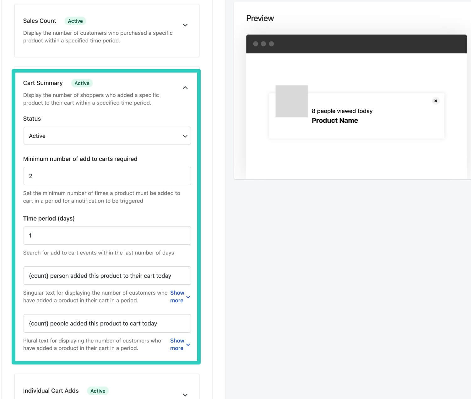
Task: Collapse the Cart Summary section chevron
Action: click(x=185, y=88)
